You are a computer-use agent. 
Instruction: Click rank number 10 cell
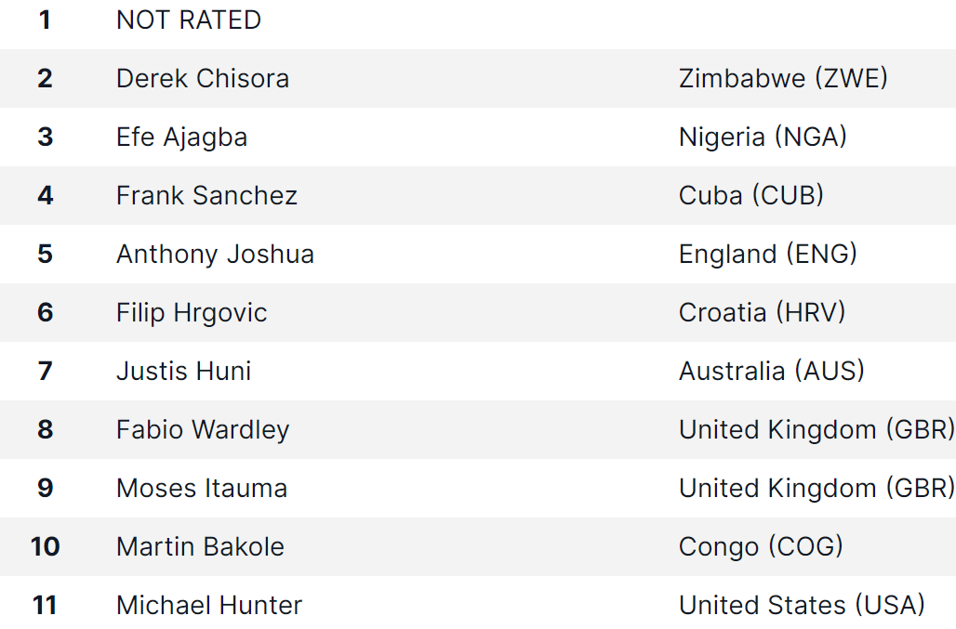pyautogui.click(x=46, y=547)
